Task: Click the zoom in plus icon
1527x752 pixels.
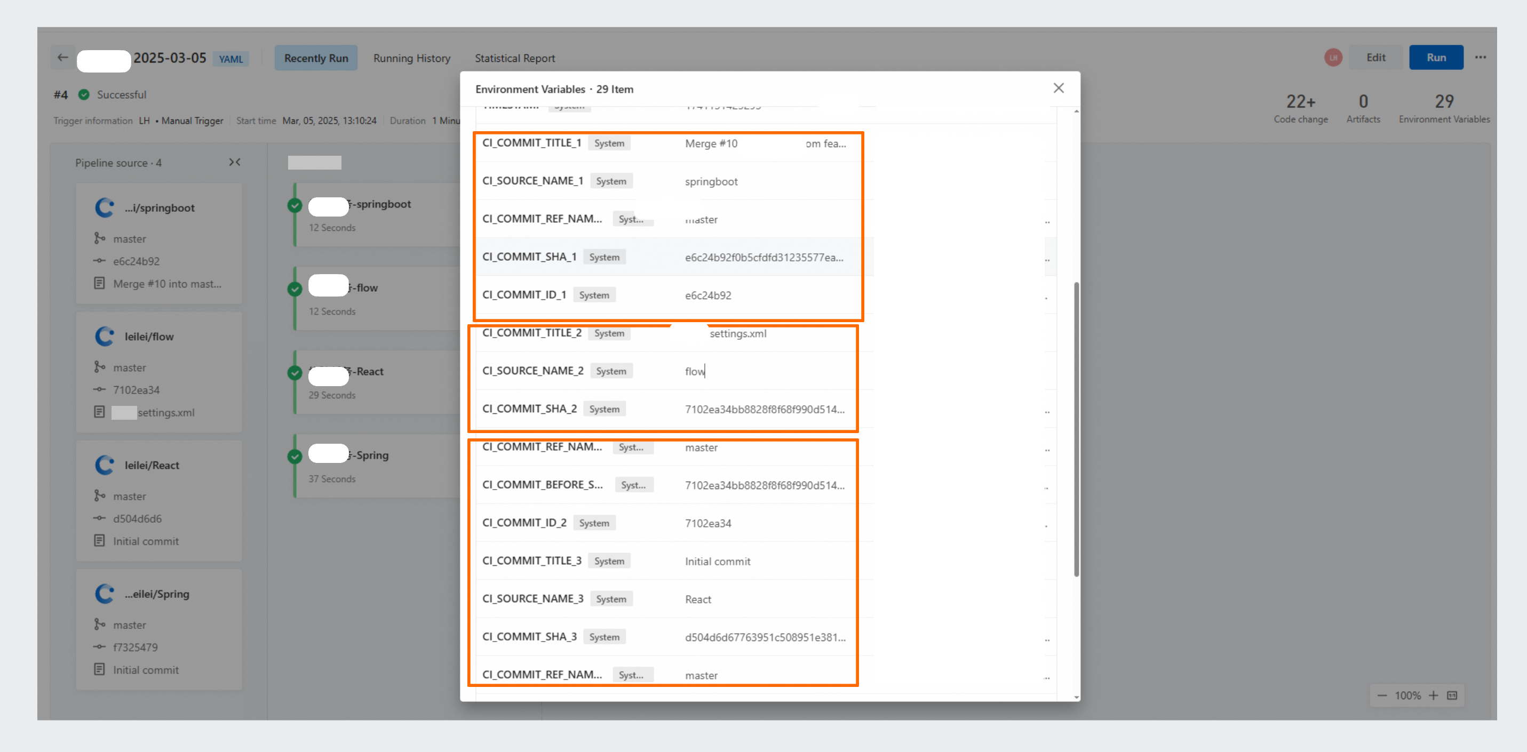Action: tap(1433, 695)
